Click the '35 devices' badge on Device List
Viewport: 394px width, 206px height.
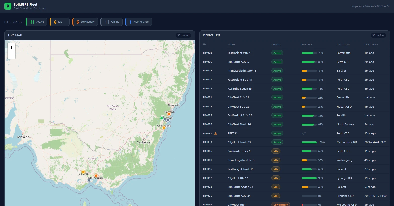(x=378, y=35)
